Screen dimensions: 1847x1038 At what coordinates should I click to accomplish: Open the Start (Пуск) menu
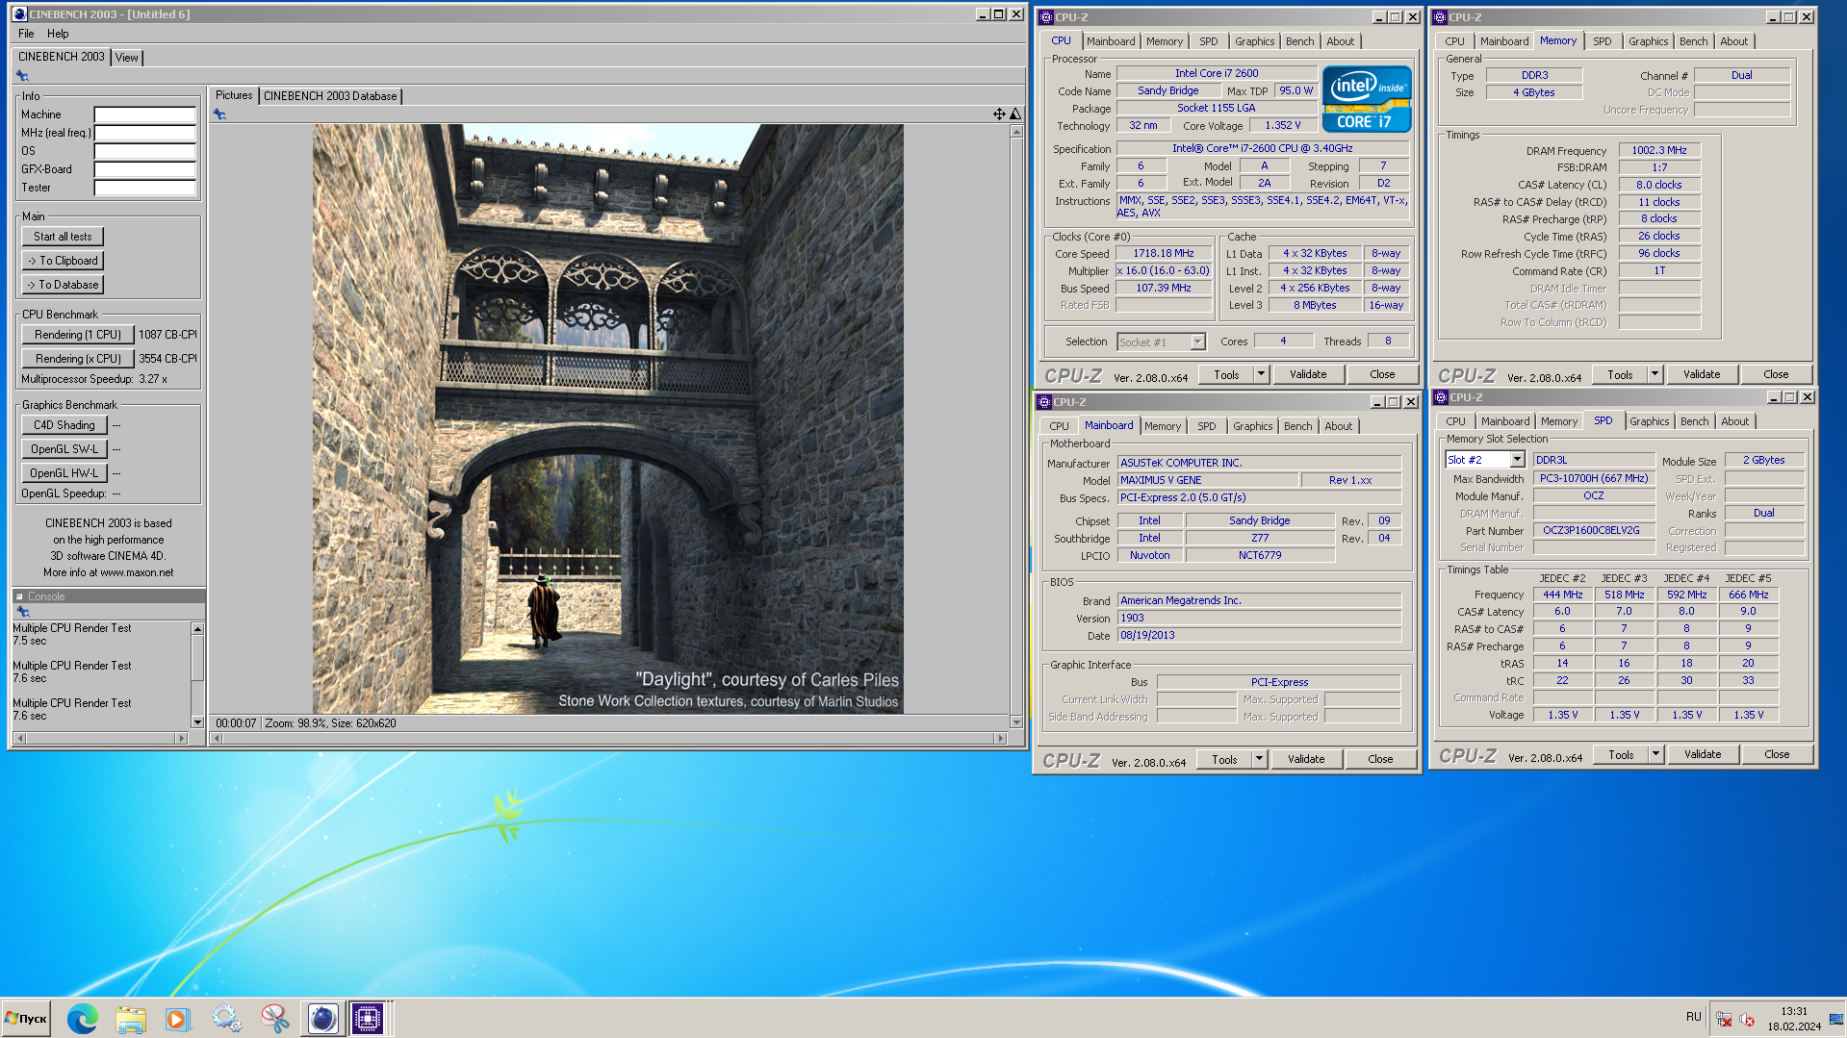coord(26,1018)
